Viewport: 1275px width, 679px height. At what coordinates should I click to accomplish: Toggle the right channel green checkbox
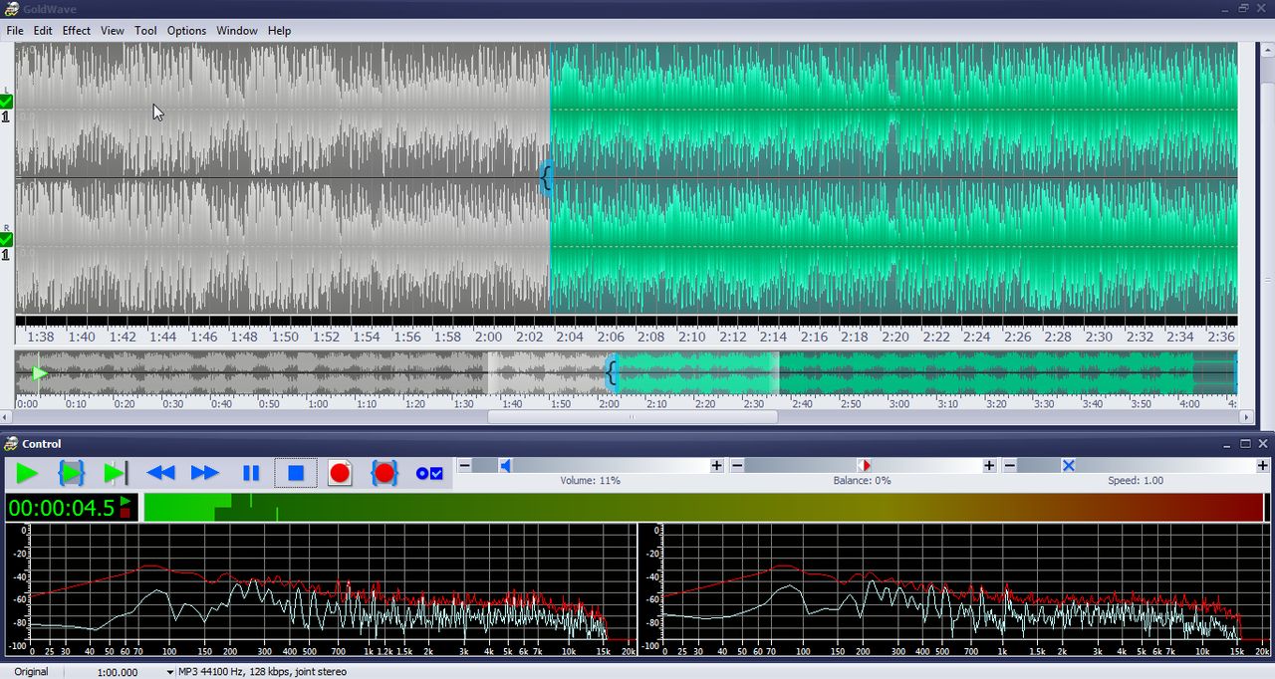[6, 240]
